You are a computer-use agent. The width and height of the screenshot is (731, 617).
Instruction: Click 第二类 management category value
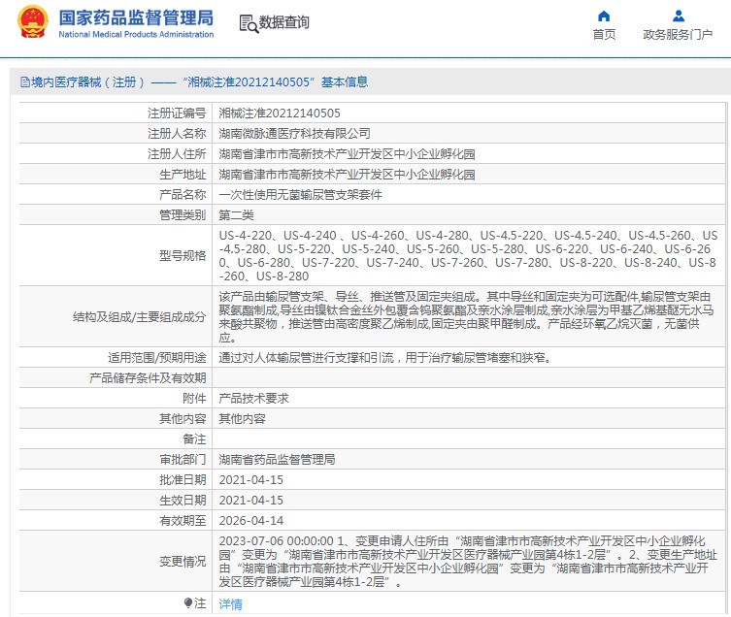pyautogui.click(x=236, y=215)
